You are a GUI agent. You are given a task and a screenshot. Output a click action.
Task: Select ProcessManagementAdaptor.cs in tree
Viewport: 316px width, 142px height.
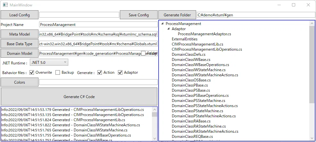click(204, 34)
